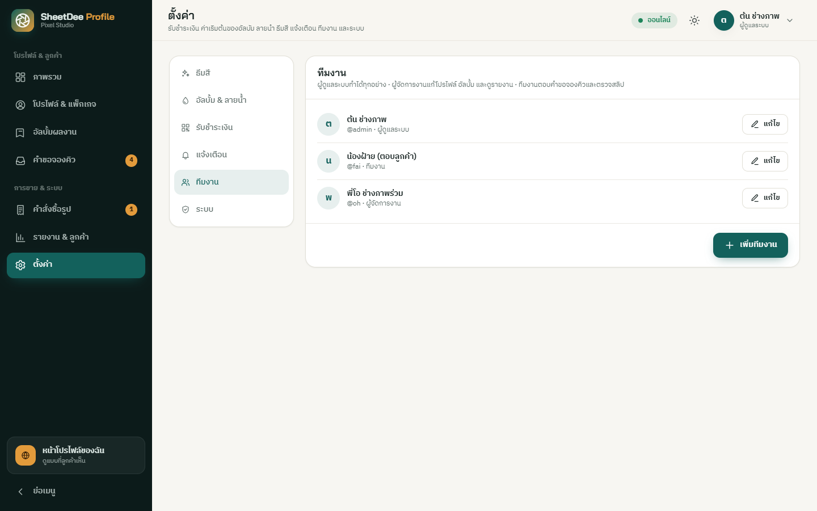Edit team member พี่โอ ช่างภาพร่วม
Viewport: 817px width, 511px height.
pos(765,198)
